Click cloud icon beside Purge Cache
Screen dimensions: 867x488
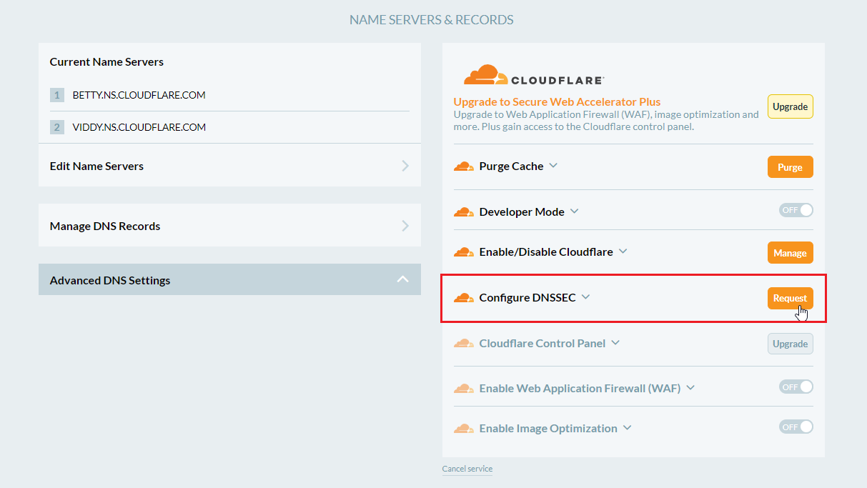464,166
